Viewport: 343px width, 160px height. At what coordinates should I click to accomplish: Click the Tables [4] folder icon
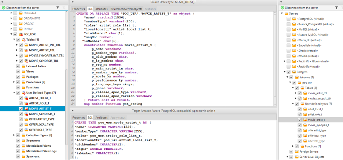(x=23, y=40)
